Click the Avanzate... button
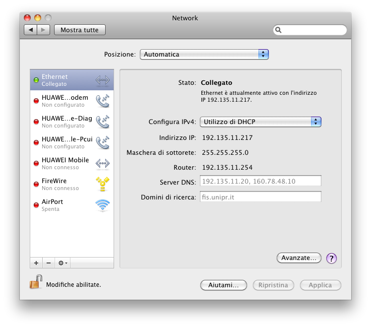The width and height of the screenshot is (371, 327). pos(299,258)
